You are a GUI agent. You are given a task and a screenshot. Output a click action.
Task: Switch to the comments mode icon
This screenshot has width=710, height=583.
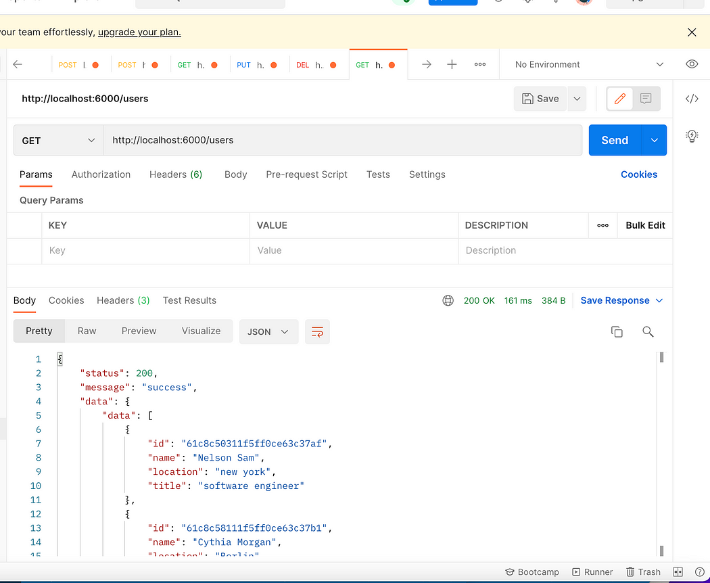coord(646,98)
